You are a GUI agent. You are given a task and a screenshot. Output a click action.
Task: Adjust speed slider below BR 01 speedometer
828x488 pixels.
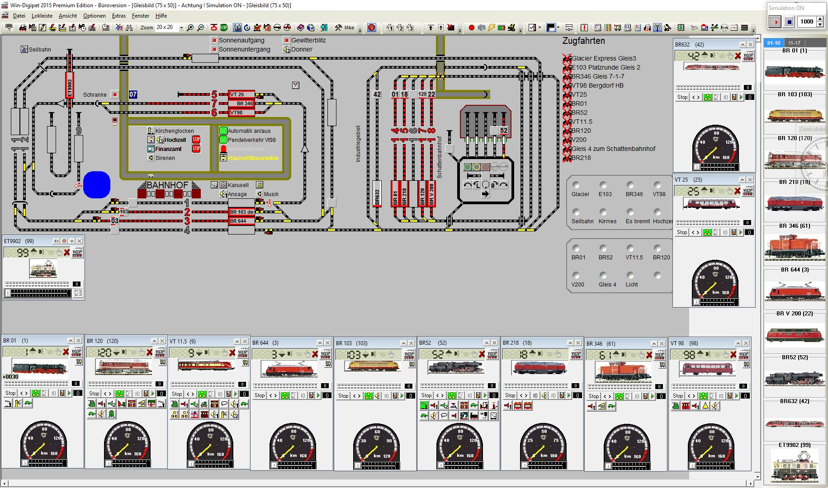[44, 463]
